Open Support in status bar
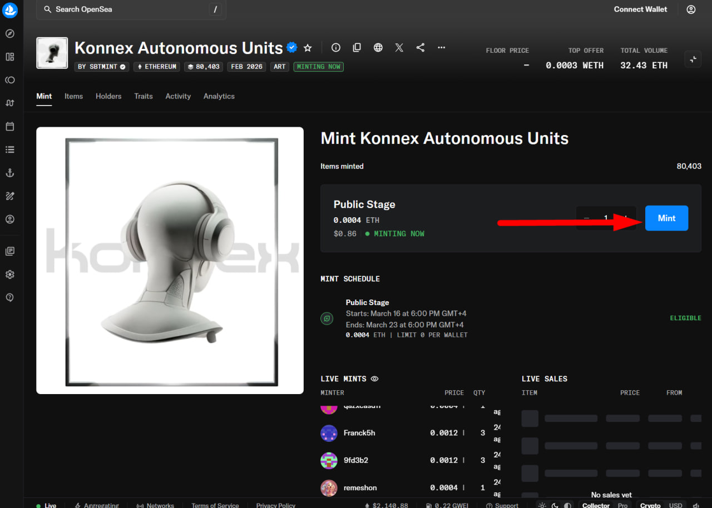 tap(502, 505)
